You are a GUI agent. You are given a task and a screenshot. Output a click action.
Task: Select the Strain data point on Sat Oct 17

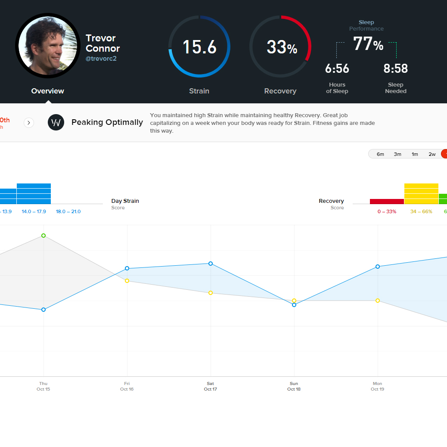pyautogui.click(x=210, y=264)
